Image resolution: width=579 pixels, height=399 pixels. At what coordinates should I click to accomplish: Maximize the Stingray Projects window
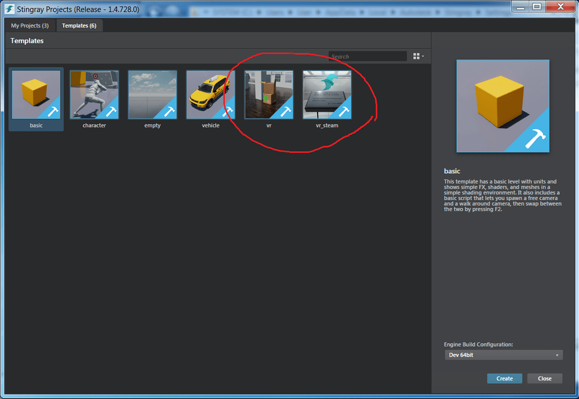(x=537, y=6)
